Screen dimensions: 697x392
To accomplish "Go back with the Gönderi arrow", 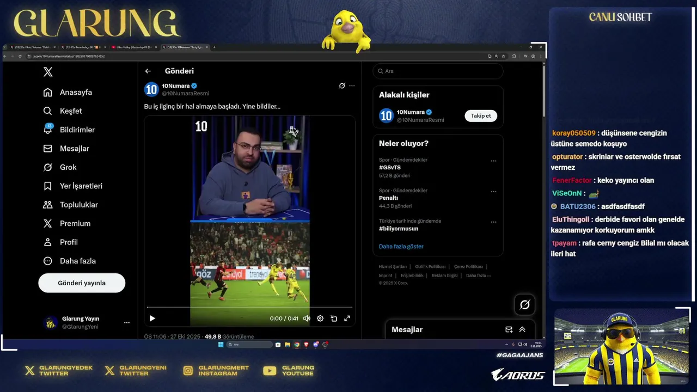I will (x=148, y=71).
